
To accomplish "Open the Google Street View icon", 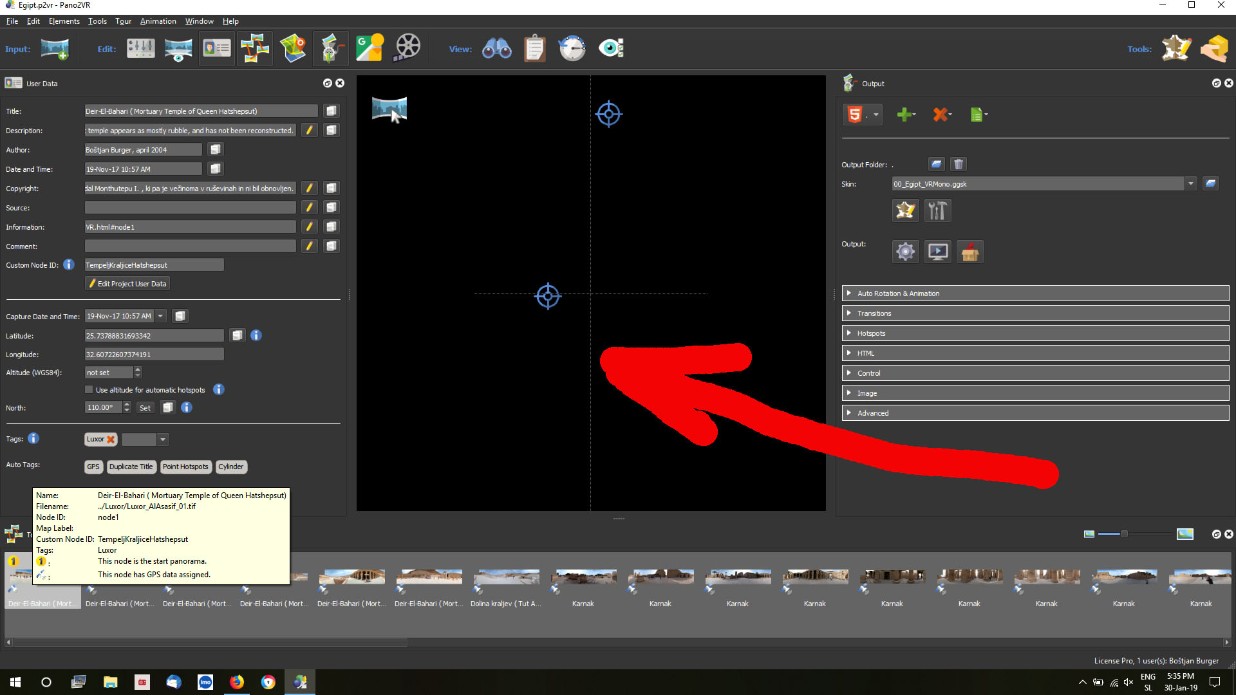I will click(x=370, y=49).
